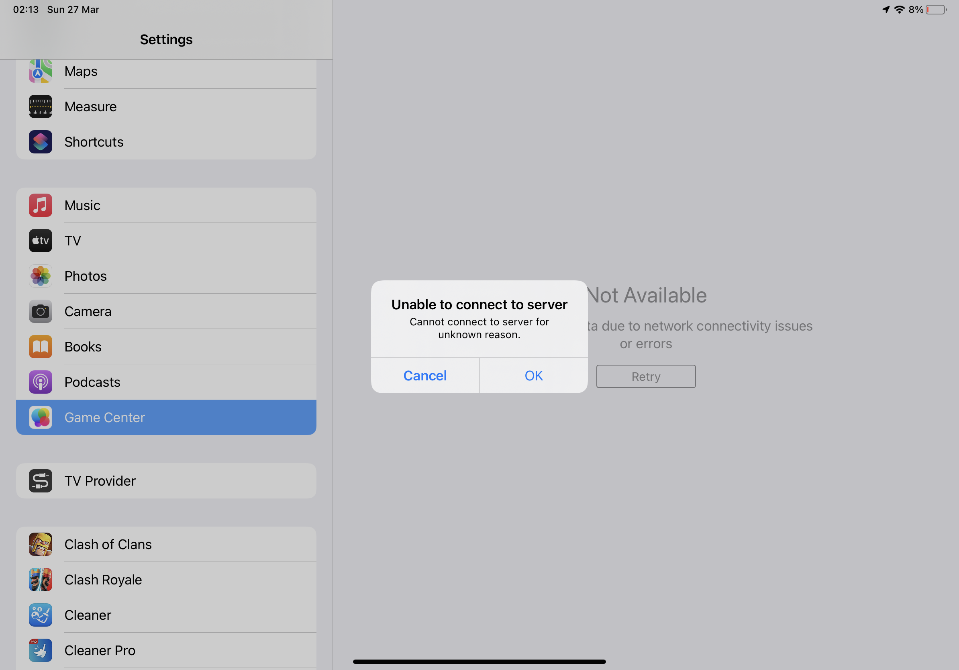Image resolution: width=959 pixels, height=670 pixels.
Task: Tap Cancel on server error dialog
Action: pos(425,375)
